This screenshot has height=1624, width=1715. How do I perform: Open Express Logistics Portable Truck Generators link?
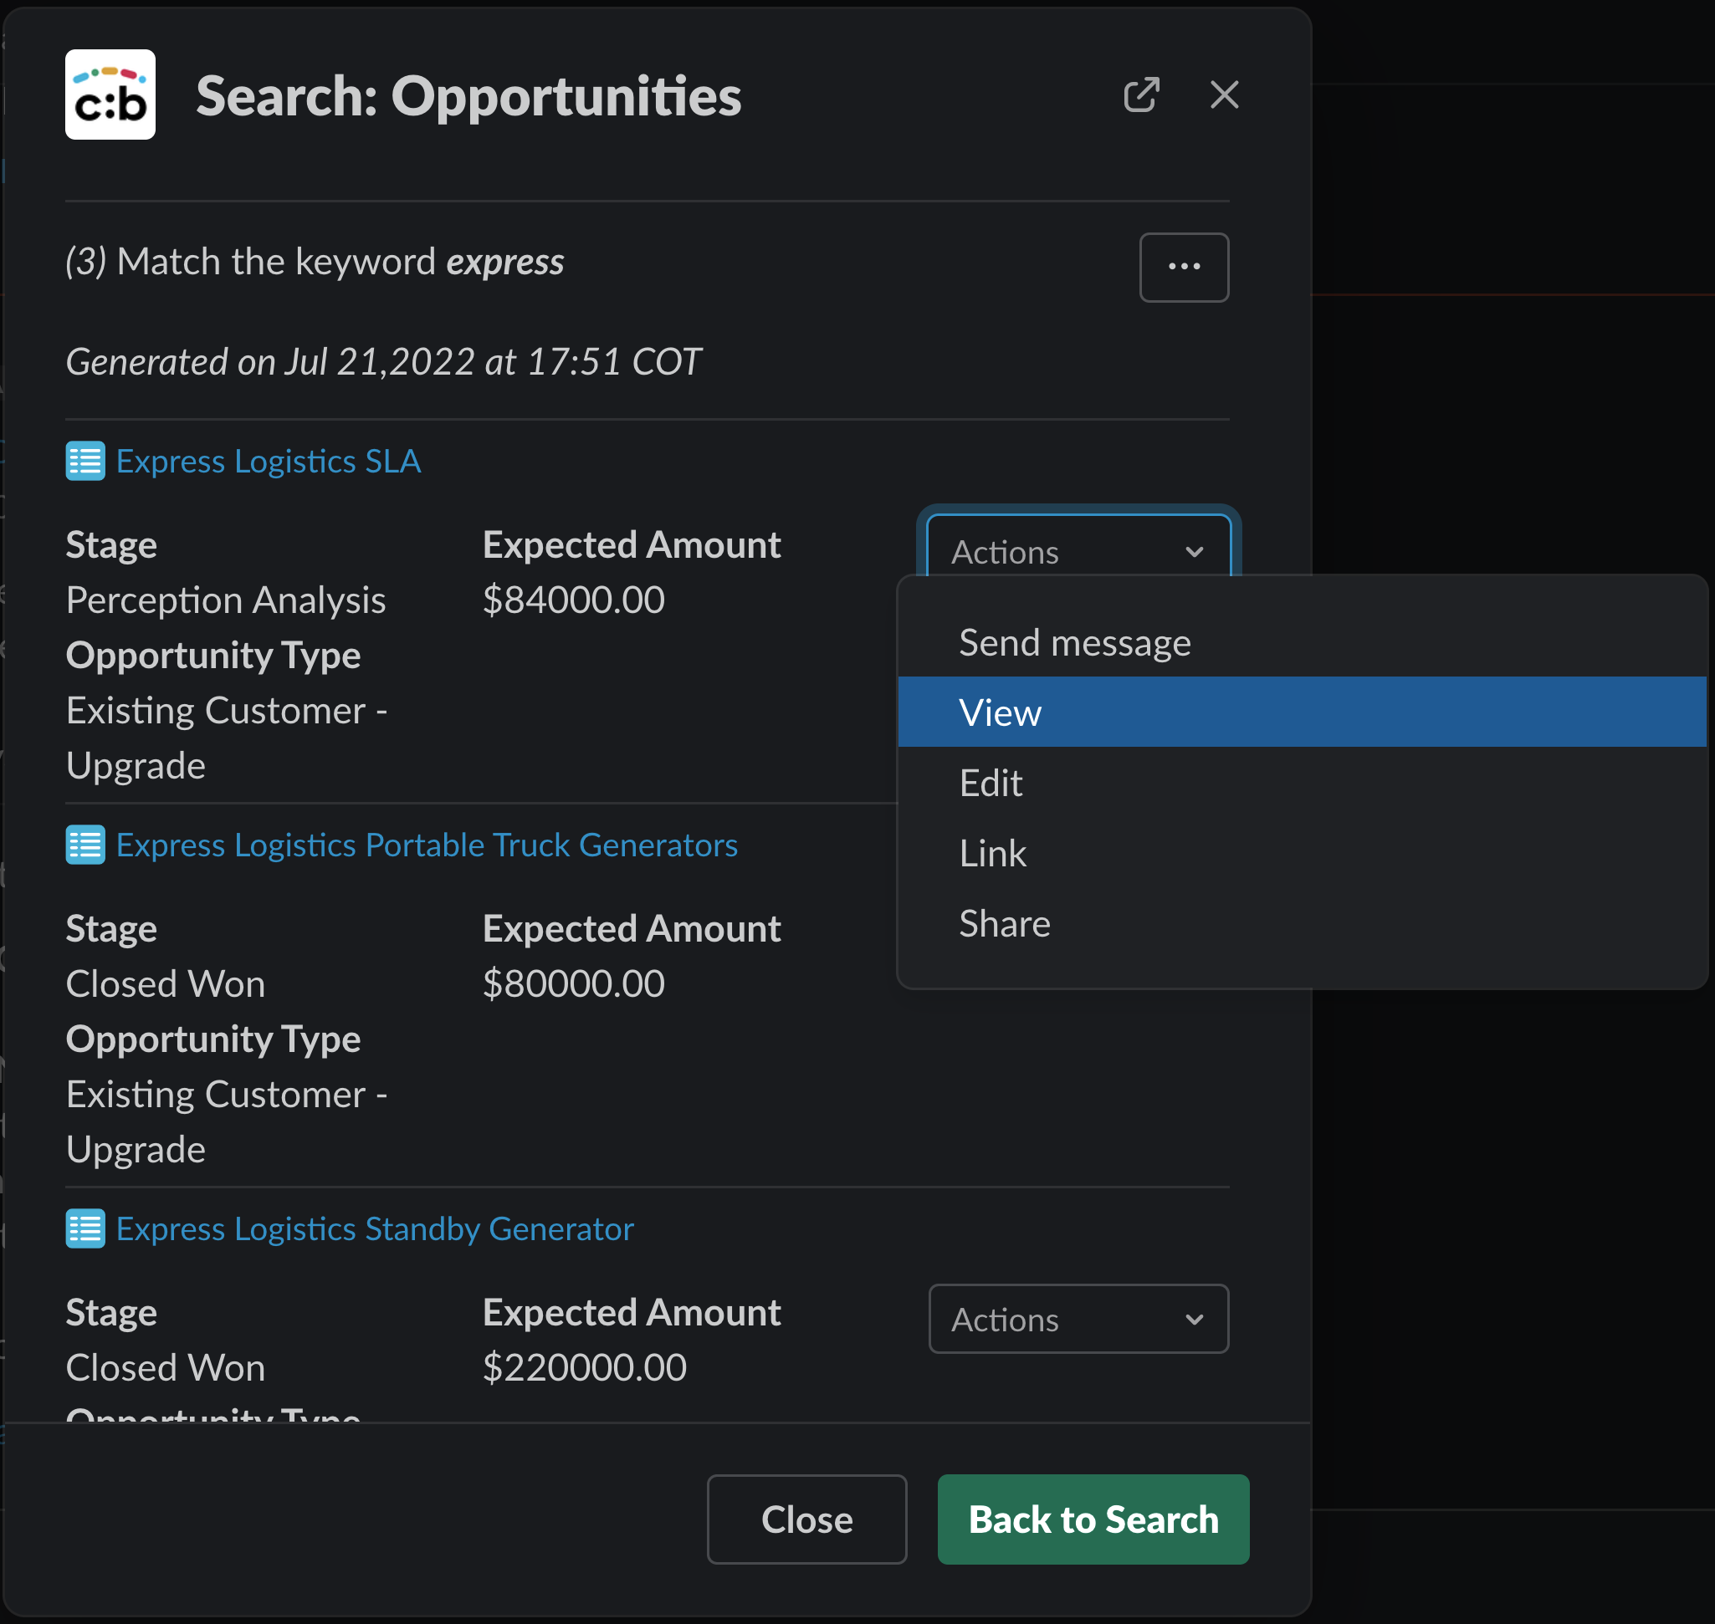click(x=426, y=845)
